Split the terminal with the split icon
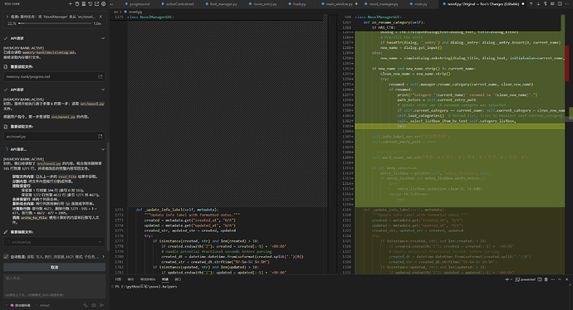This screenshot has width=573, height=310. (540, 279)
